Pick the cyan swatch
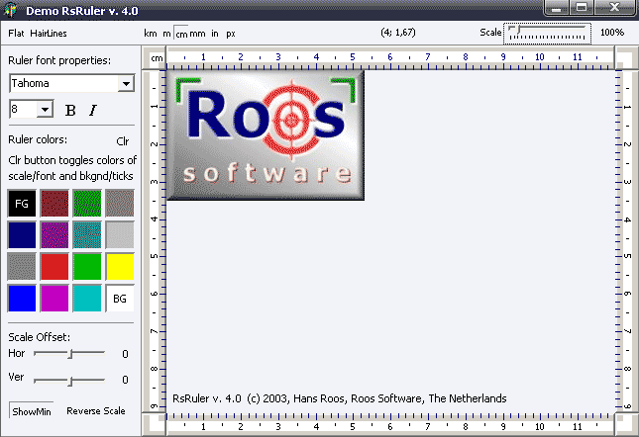This screenshot has height=437, width=639. click(87, 299)
